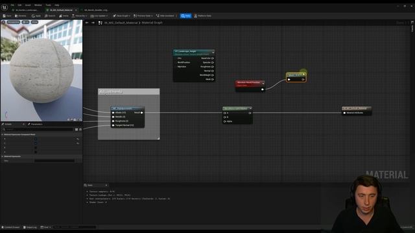Reset the G property to default
The height and width of the screenshot is (233, 415).
click(x=78, y=143)
